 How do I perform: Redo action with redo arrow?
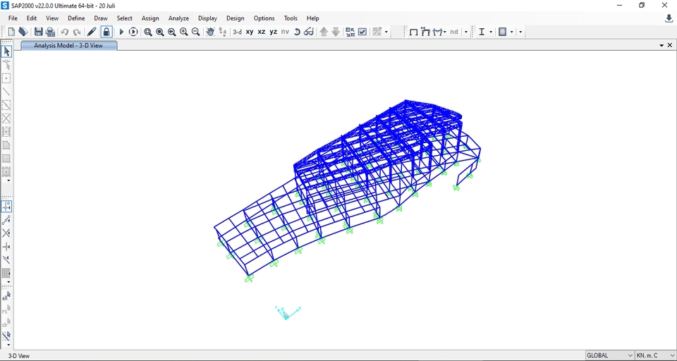(77, 32)
